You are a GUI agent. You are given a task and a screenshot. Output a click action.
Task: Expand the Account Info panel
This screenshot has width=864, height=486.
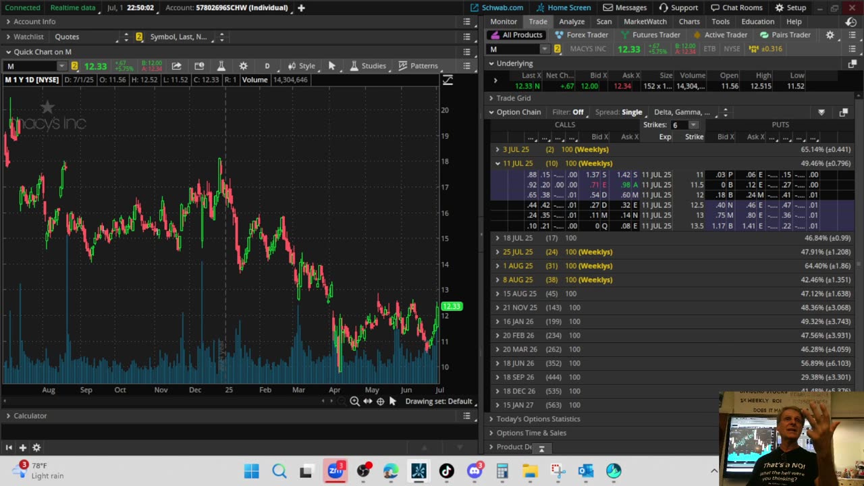click(x=8, y=22)
